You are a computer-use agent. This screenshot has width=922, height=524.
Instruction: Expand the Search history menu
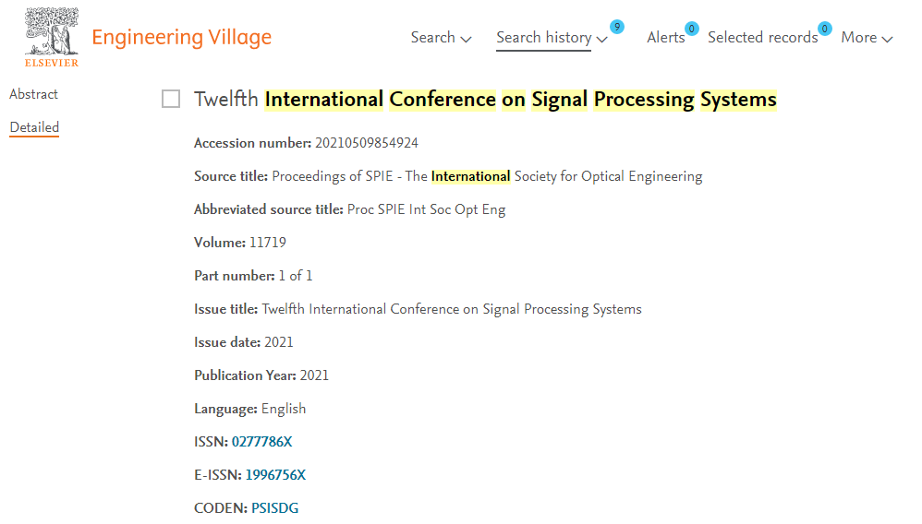point(552,38)
